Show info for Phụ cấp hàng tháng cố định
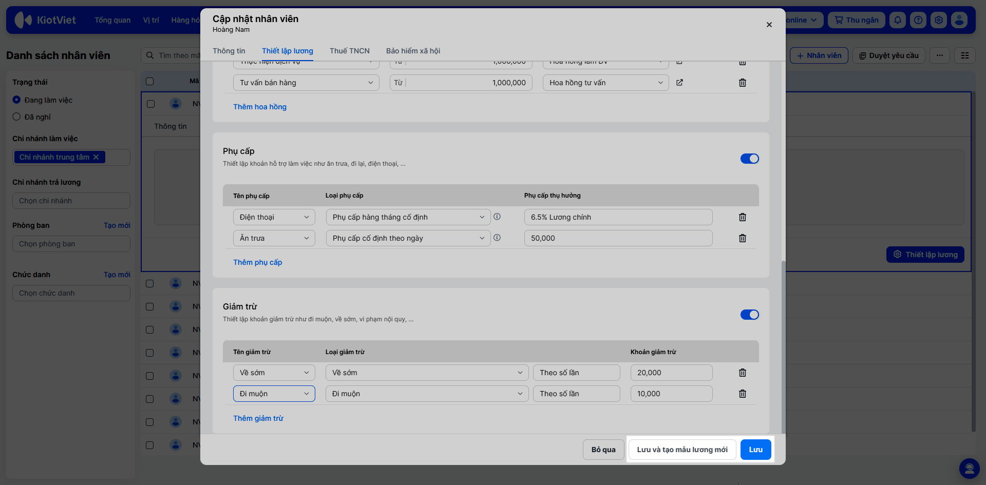986x485 pixels. 497,217
